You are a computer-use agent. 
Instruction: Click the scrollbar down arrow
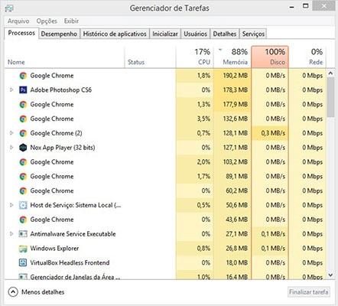[x=330, y=275]
